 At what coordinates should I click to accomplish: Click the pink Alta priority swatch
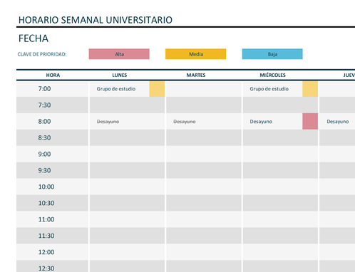pos(119,54)
